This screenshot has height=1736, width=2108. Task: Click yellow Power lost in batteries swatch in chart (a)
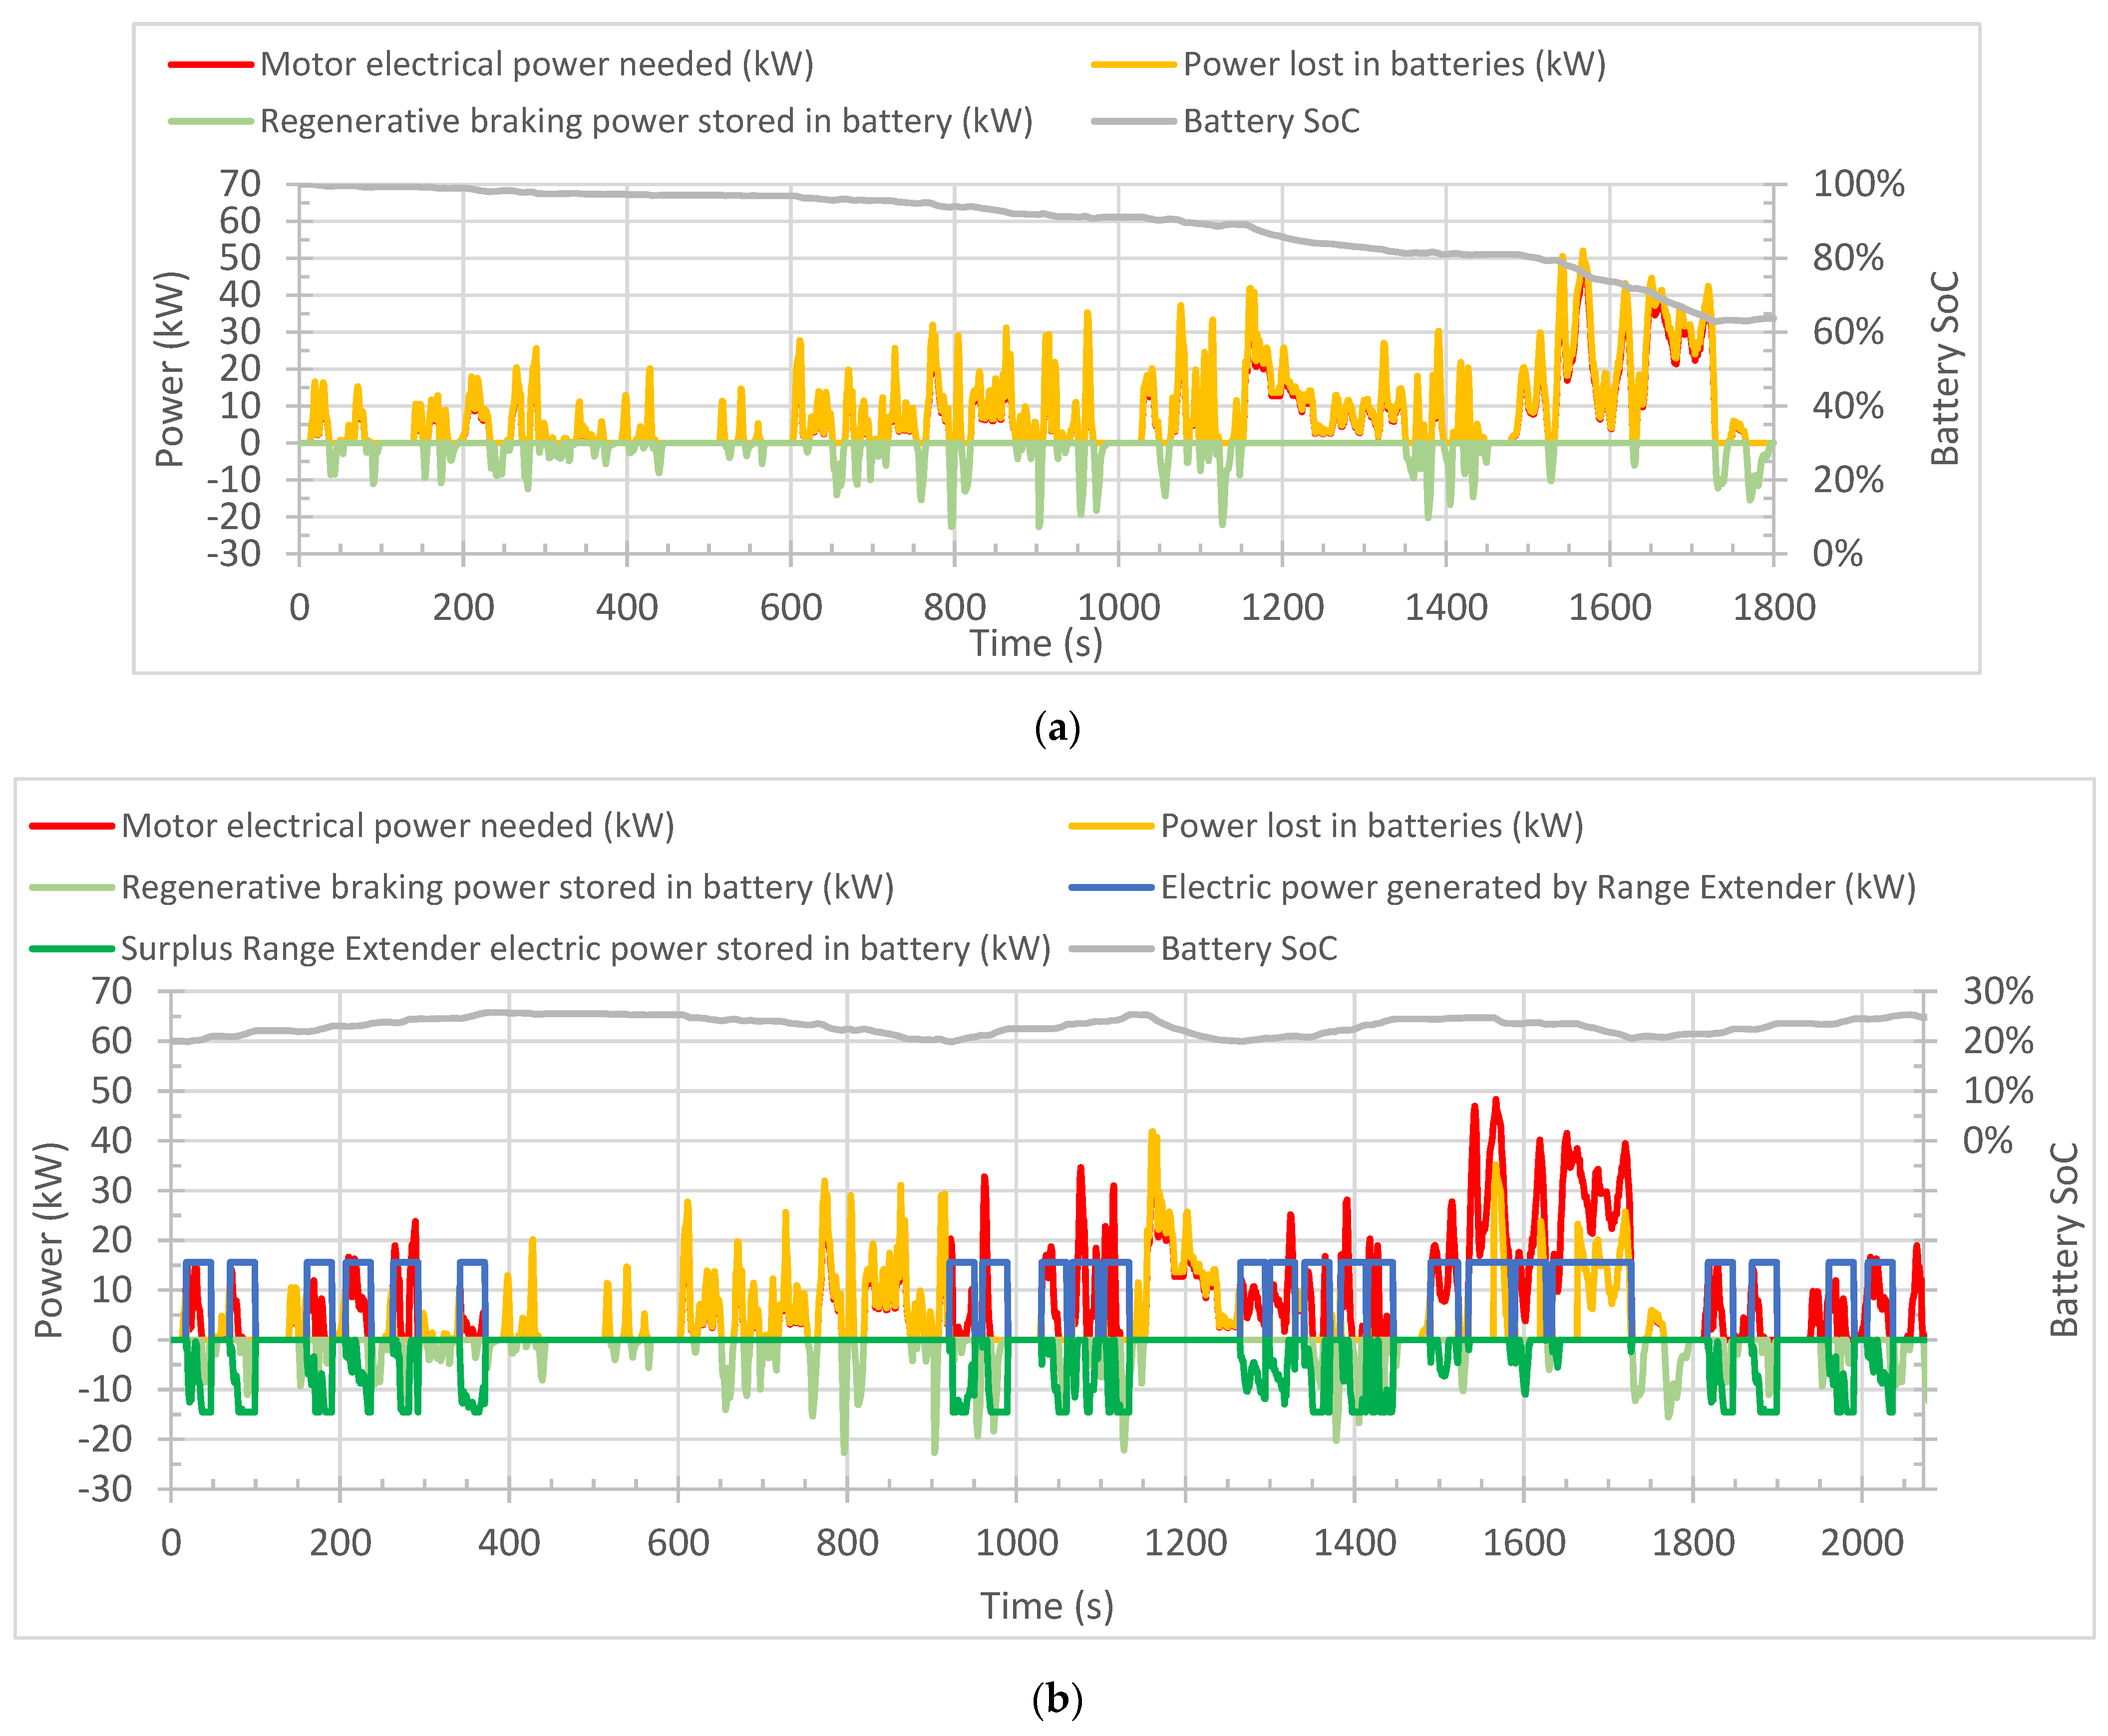[x=1132, y=65]
